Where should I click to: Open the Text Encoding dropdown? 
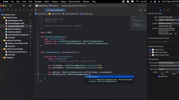coord(169,63)
